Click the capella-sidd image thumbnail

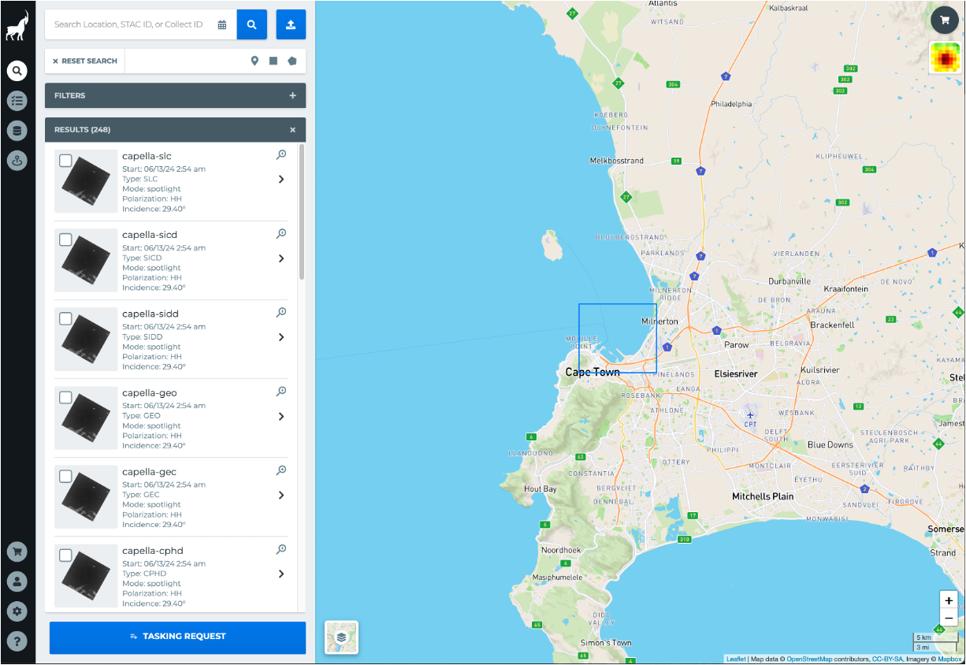tap(86, 339)
